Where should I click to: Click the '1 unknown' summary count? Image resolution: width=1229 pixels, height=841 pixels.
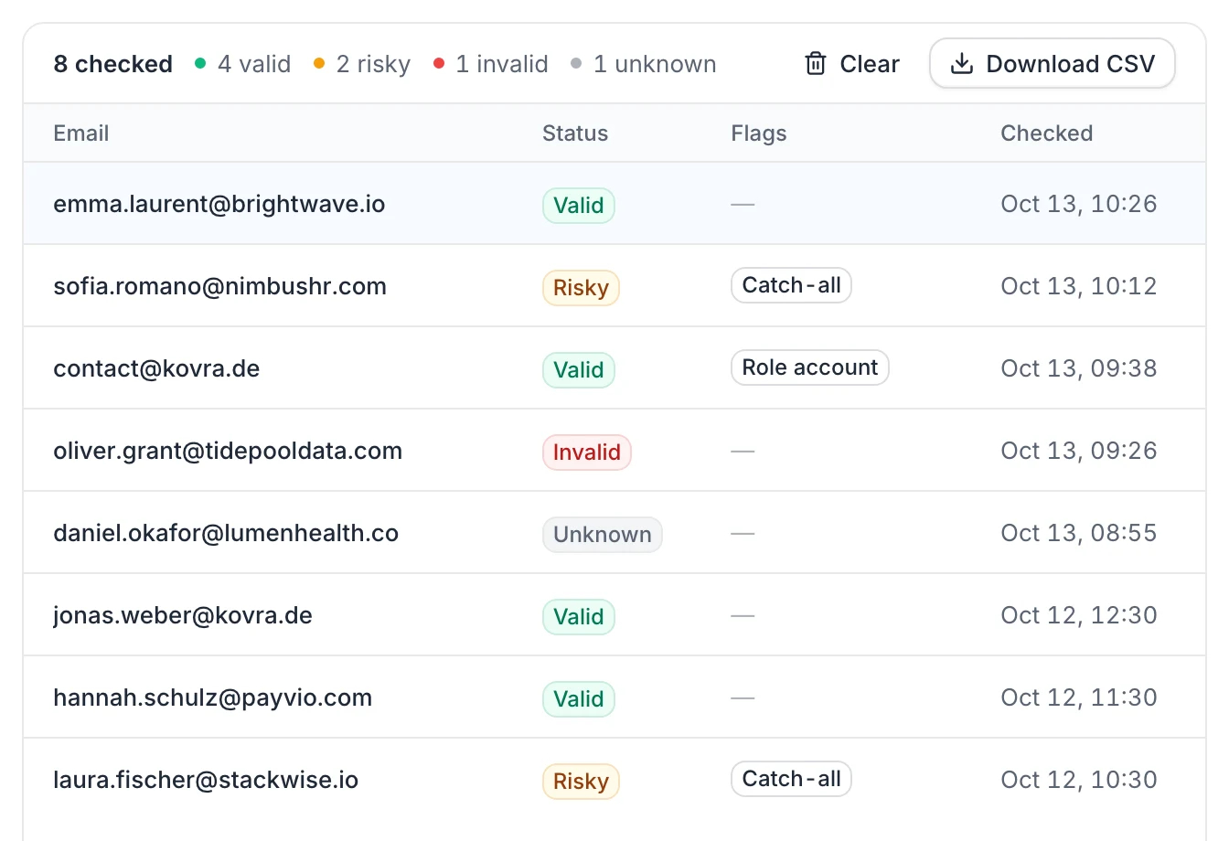point(644,64)
